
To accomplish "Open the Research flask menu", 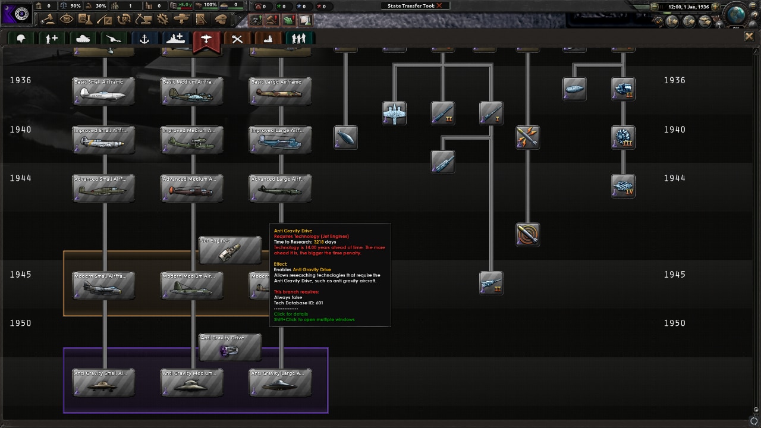I will click(86, 19).
